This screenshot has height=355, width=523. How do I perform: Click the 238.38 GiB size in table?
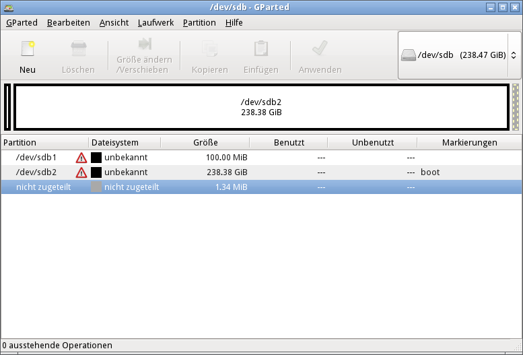coord(227,172)
